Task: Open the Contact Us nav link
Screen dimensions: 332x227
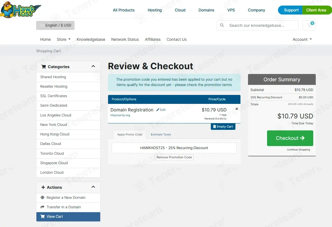Action: tap(176, 39)
